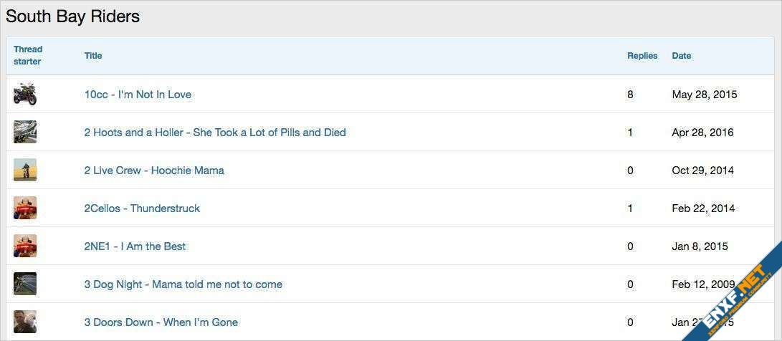
Task: Sort threads by Date column header
Action: pos(681,55)
